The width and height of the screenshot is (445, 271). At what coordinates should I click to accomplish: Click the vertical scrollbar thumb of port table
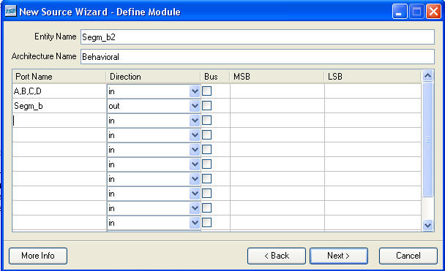coord(427,139)
